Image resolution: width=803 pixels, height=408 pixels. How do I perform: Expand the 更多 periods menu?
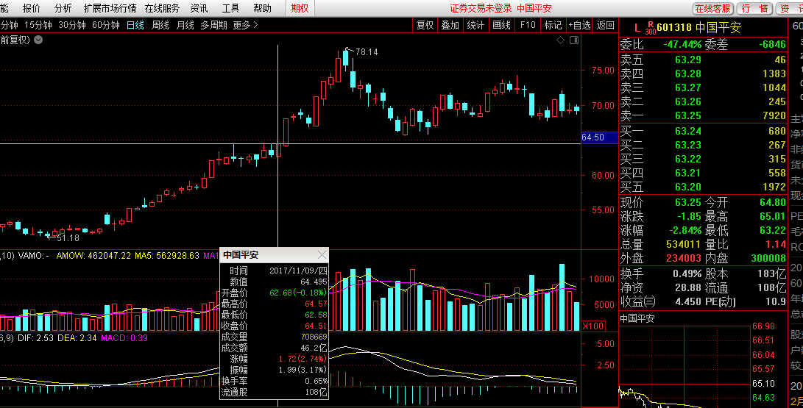[245, 25]
